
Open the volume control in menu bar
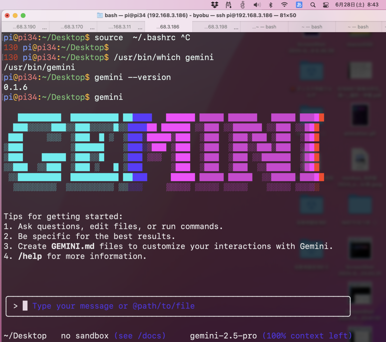pos(257,5)
